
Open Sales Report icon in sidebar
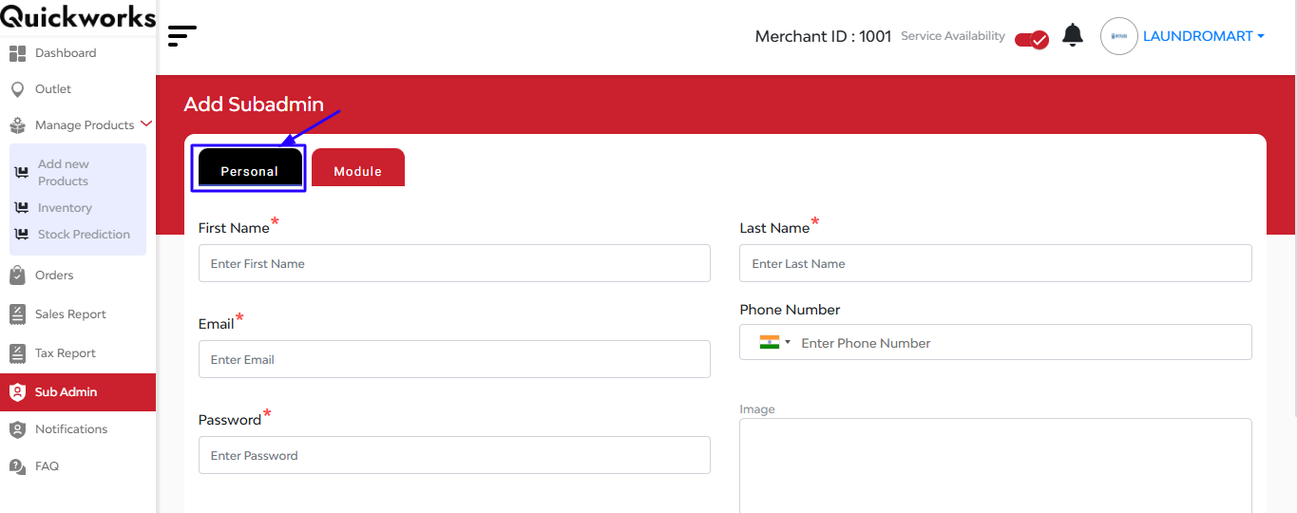(x=17, y=314)
